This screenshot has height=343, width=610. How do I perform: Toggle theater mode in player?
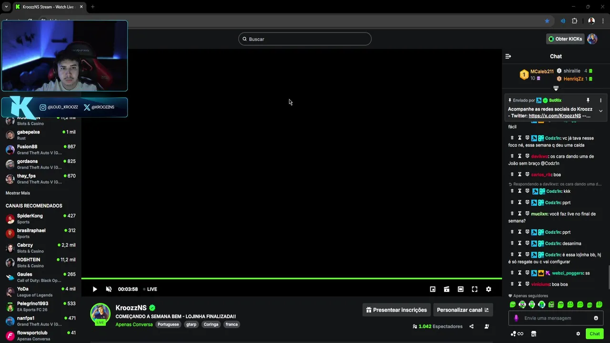pyautogui.click(x=460, y=289)
